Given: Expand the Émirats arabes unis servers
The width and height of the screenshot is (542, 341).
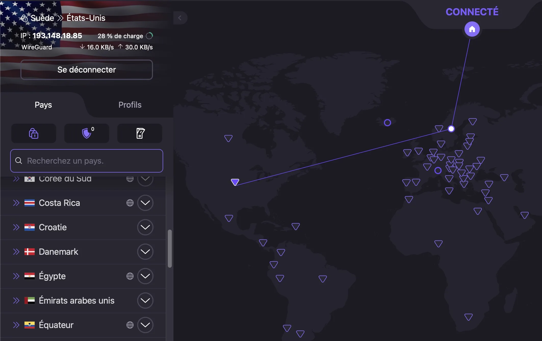Looking at the screenshot, I should pos(145,301).
